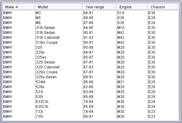Image resolution: width=182 pixels, height=123 pixels.
Task: Click the E24 chassis cell in the 635CSi row
Action: click(x=164, y=107)
